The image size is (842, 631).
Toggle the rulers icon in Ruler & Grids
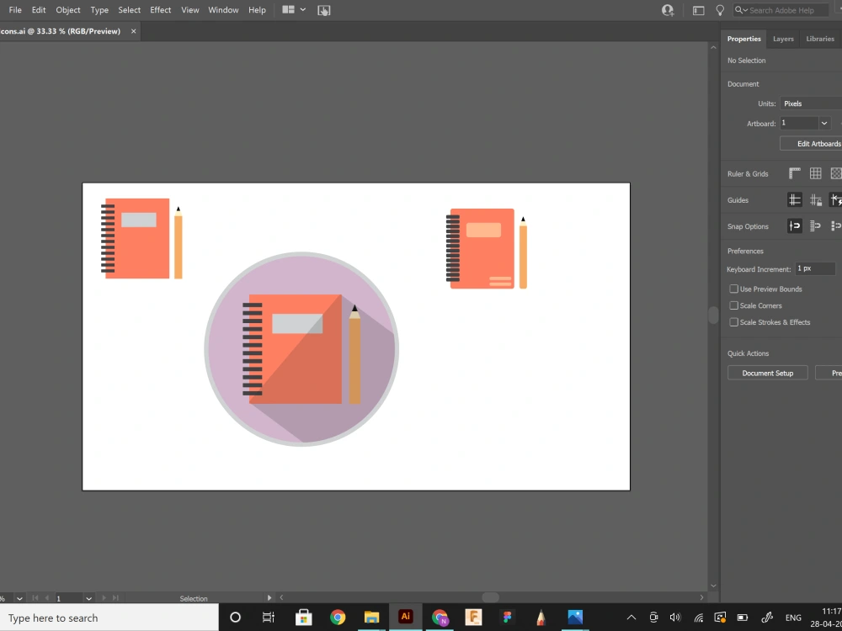coord(795,173)
